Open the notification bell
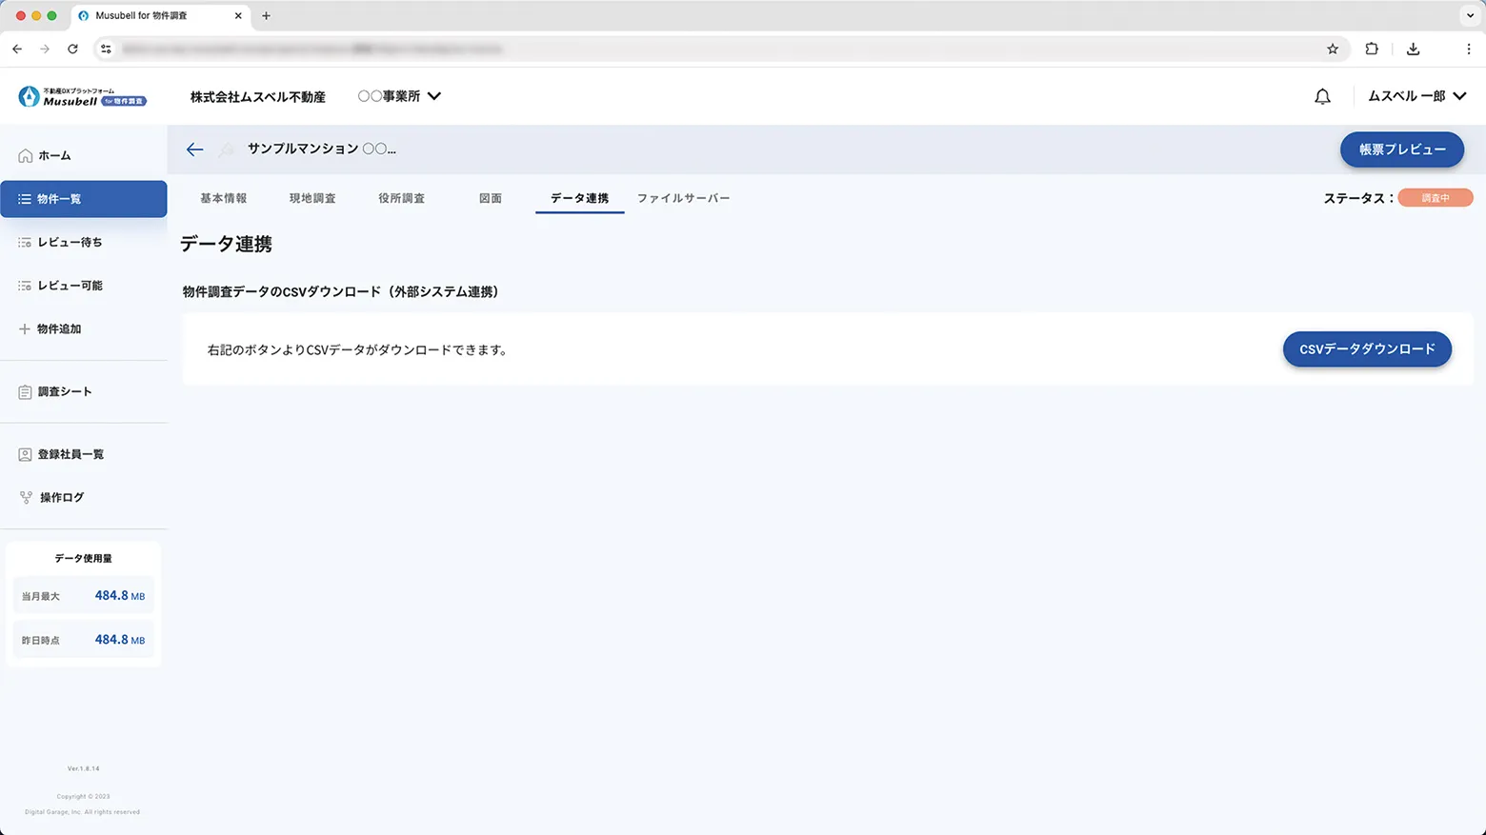The image size is (1486, 835). pos(1322,95)
